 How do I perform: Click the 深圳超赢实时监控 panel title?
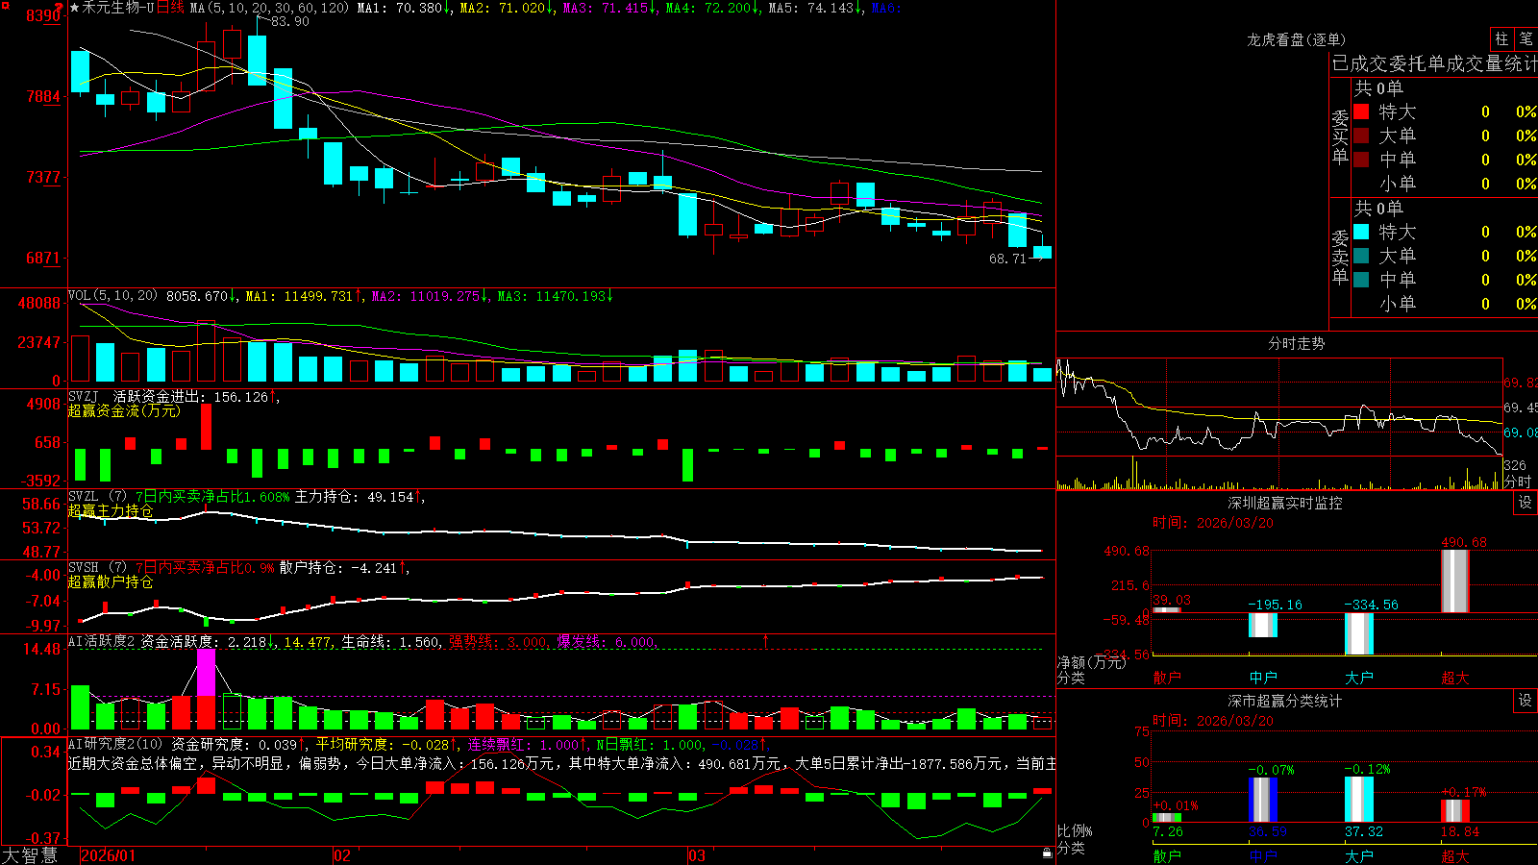pyautogui.click(x=1285, y=503)
